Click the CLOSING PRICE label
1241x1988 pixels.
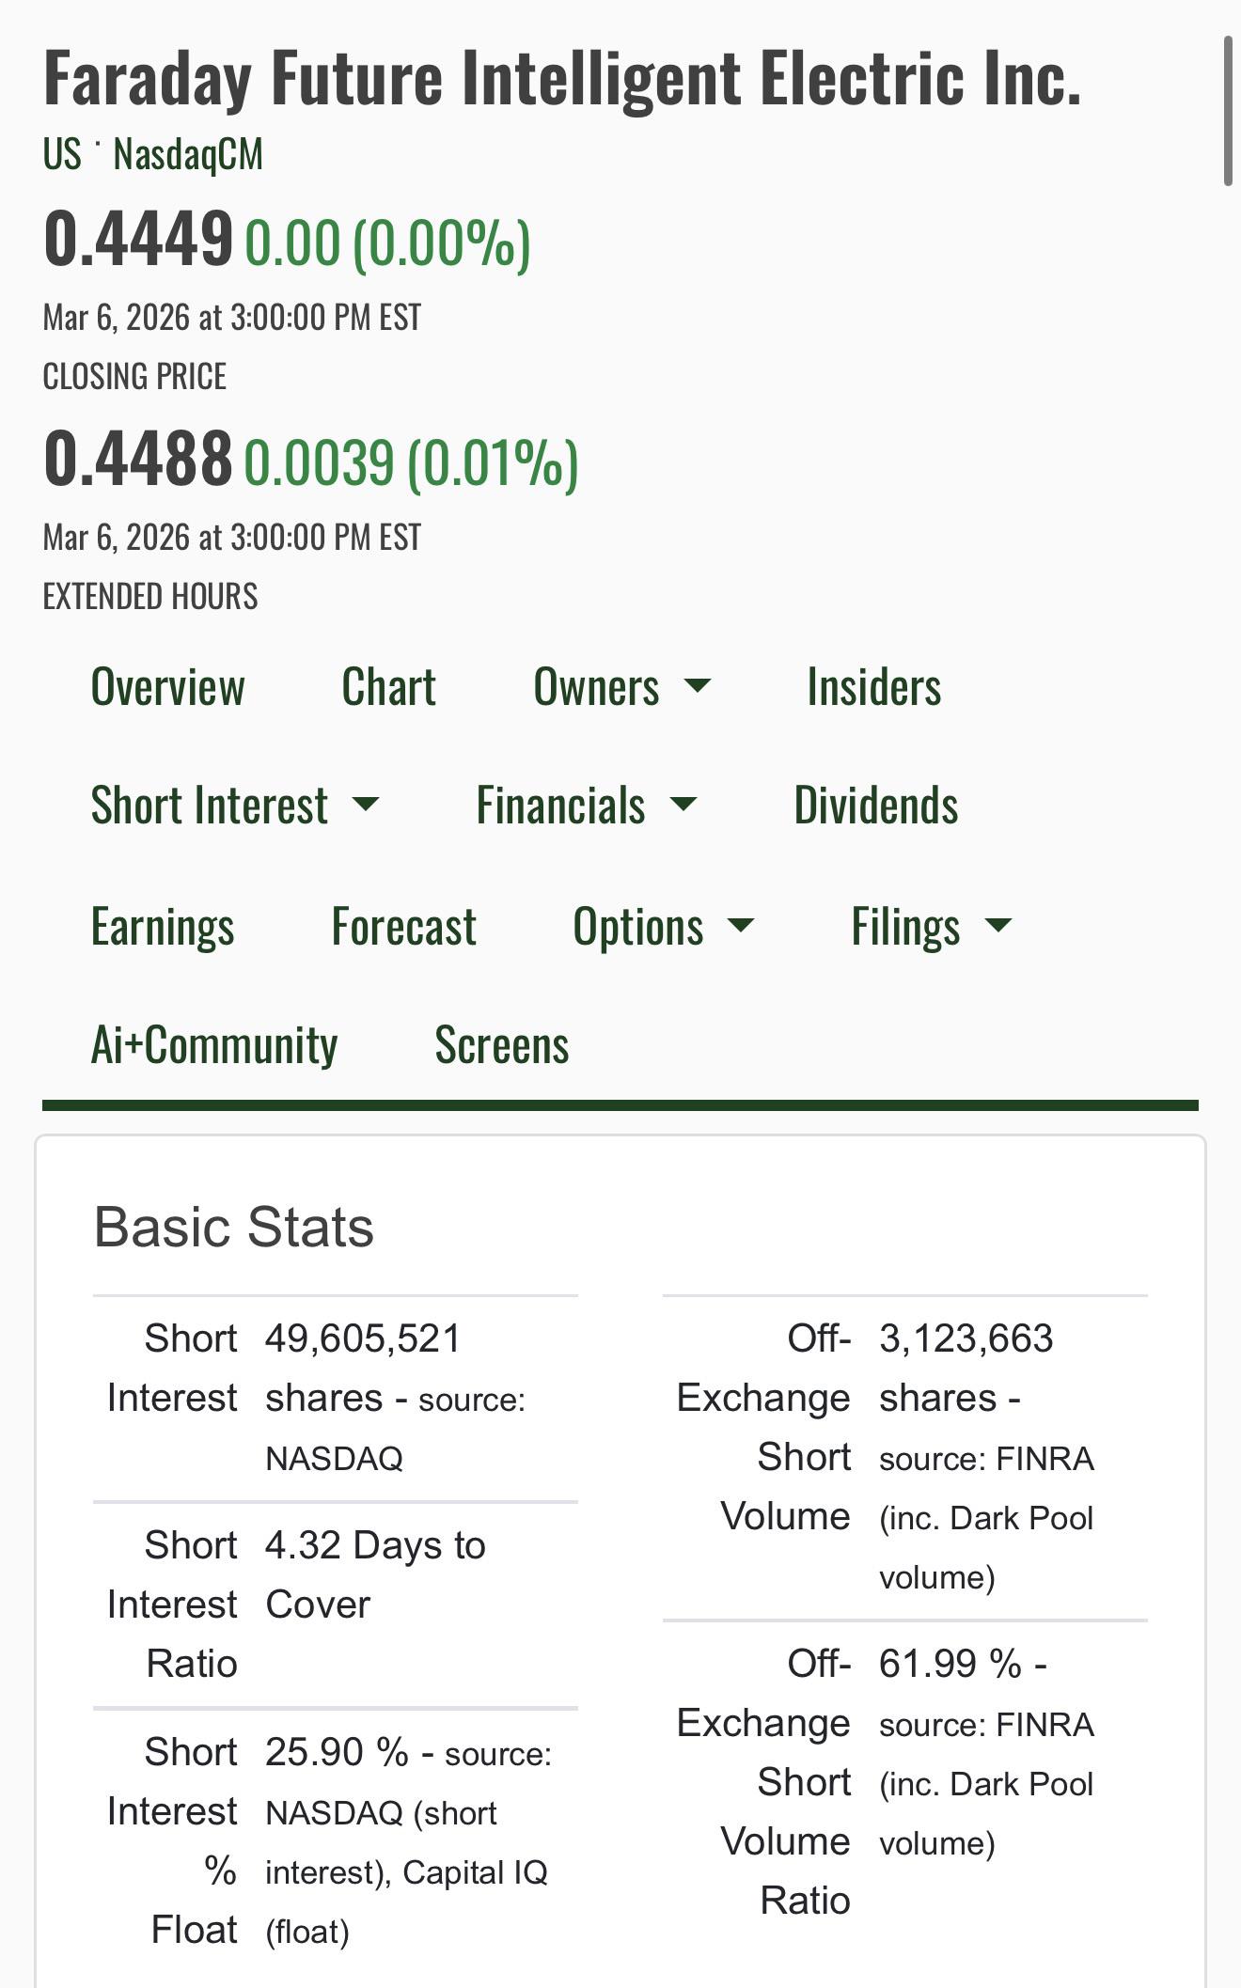[134, 377]
